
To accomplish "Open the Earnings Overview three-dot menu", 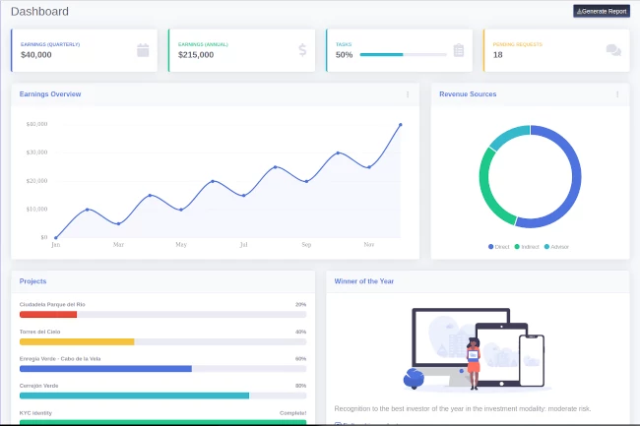I will [408, 94].
